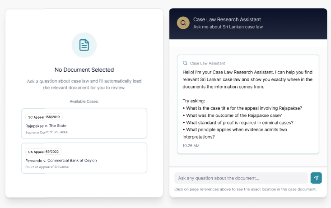Click the Available Cases label

(x=84, y=102)
